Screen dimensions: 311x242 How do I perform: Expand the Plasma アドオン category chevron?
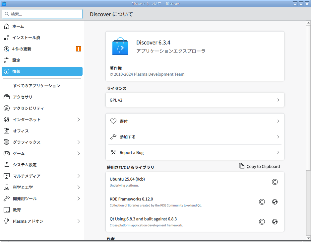(79, 221)
